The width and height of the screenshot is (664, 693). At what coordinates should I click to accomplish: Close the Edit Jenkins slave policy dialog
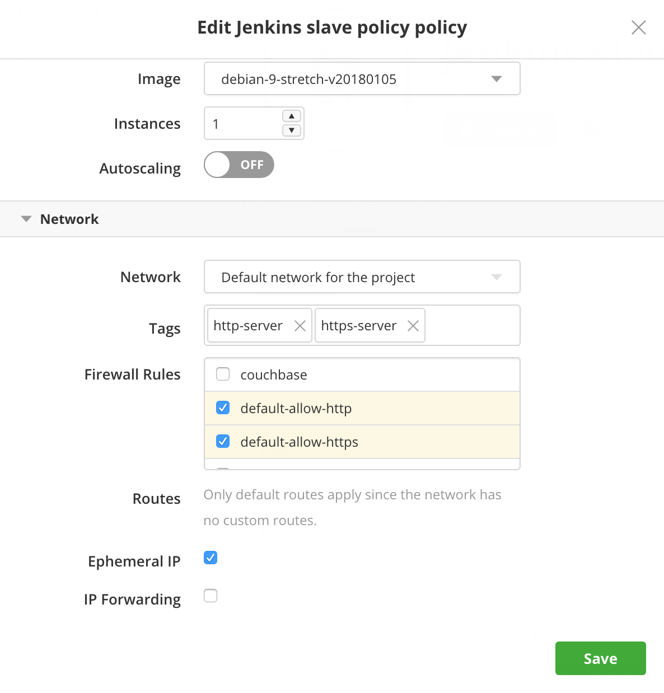click(x=639, y=27)
